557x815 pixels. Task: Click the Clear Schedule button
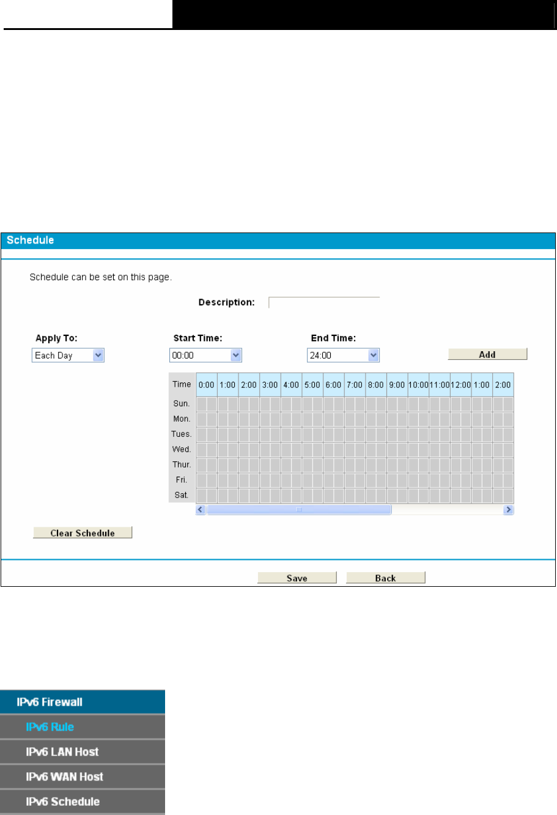point(83,533)
